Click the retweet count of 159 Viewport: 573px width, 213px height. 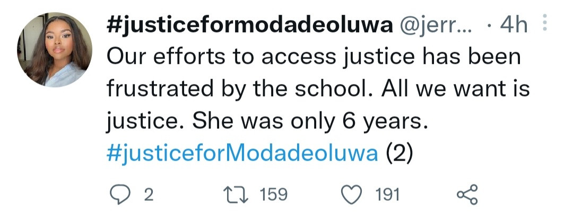[x=274, y=195]
